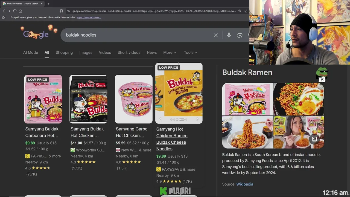
Task: Clear the search query with X
Action: 215,35
